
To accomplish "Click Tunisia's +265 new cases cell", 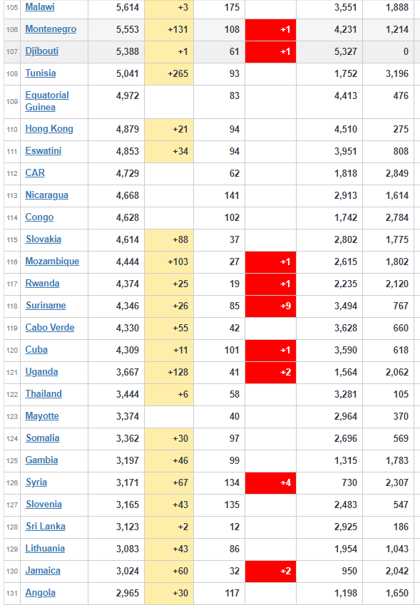I will tap(169, 73).
